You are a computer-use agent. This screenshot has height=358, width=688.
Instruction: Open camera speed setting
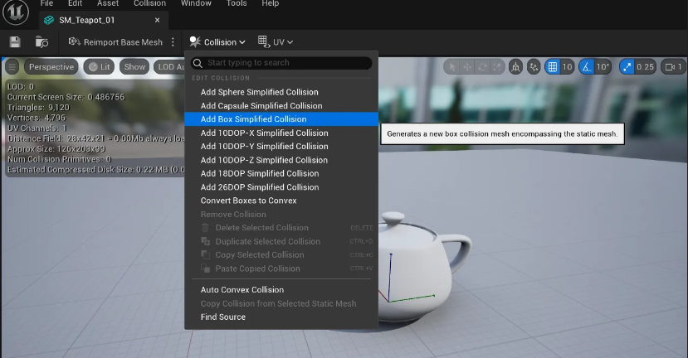click(x=674, y=67)
